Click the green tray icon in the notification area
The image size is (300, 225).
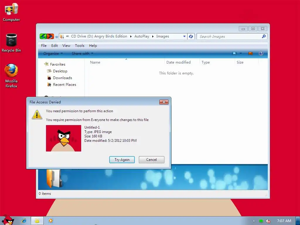[261, 221]
